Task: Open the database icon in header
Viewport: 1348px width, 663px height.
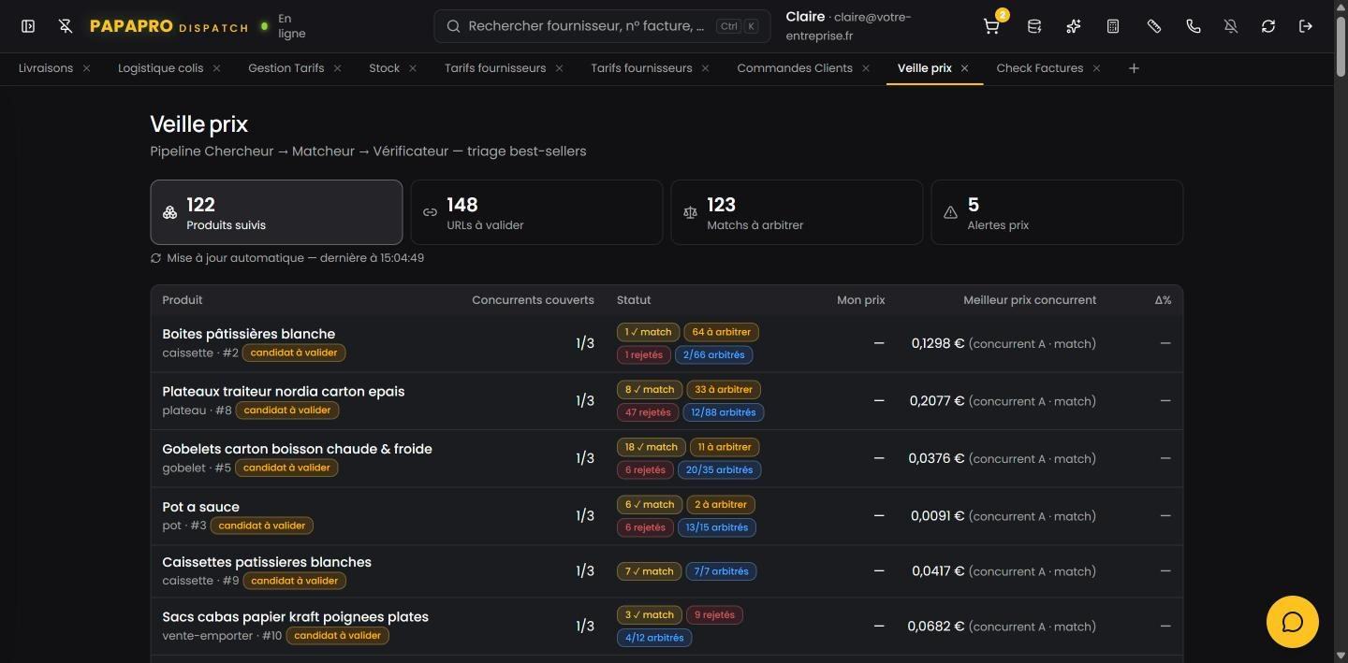Action: click(x=1034, y=26)
